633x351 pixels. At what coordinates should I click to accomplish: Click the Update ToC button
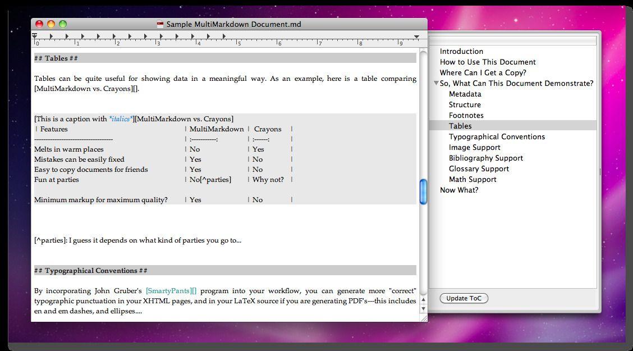click(x=464, y=299)
